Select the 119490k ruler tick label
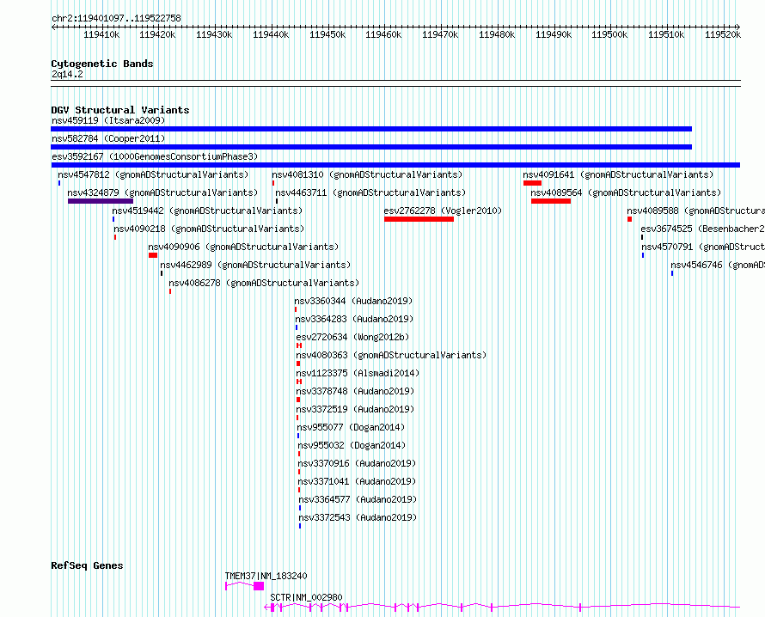This screenshot has height=617, width=765. tap(554, 34)
